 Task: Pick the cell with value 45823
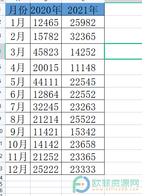coord(46,51)
